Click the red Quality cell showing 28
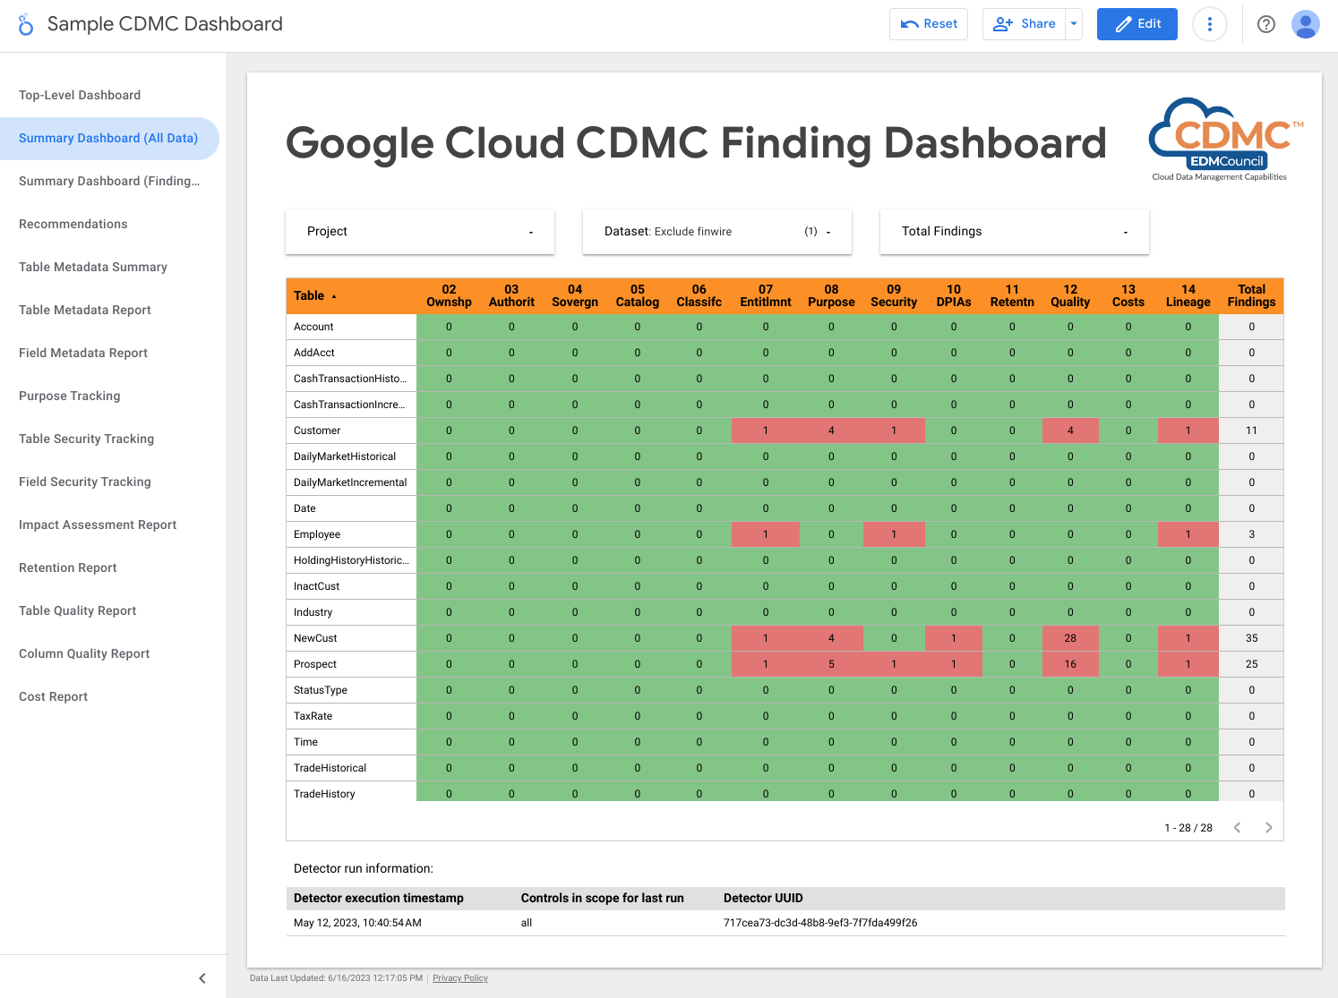Screen dimensions: 1338x998 coord(1069,638)
